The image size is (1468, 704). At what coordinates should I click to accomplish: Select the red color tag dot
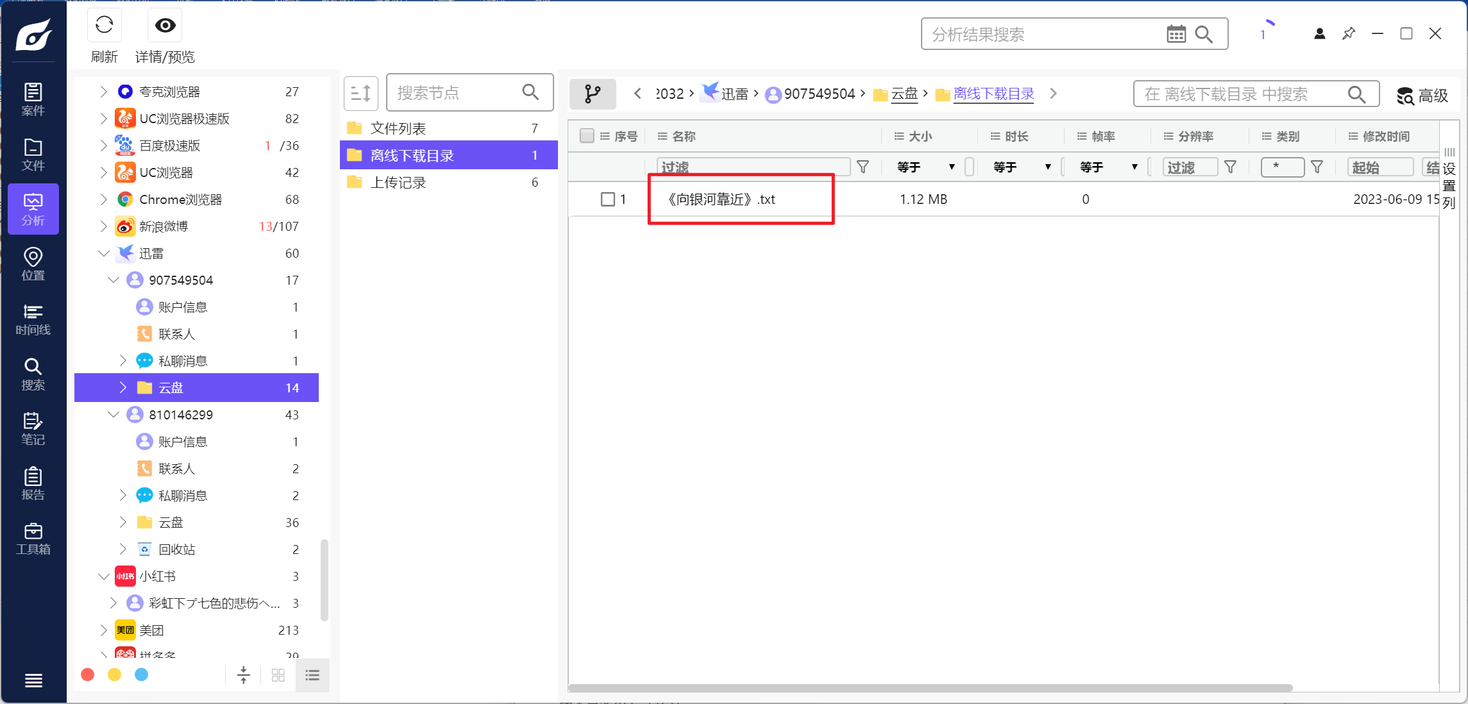[88, 675]
